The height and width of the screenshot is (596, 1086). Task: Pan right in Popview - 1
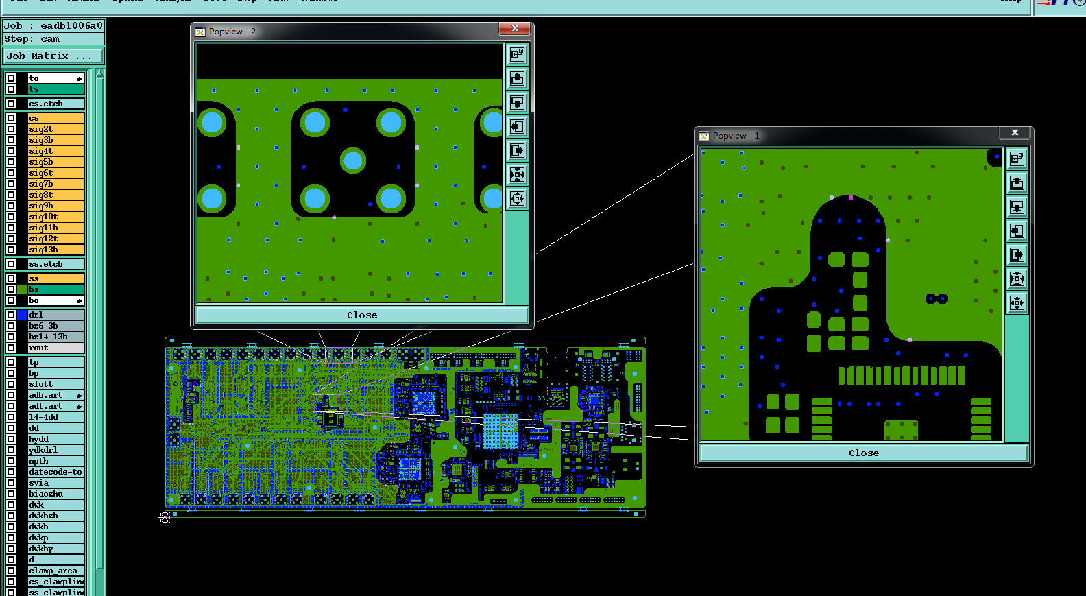pos(1017,254)
